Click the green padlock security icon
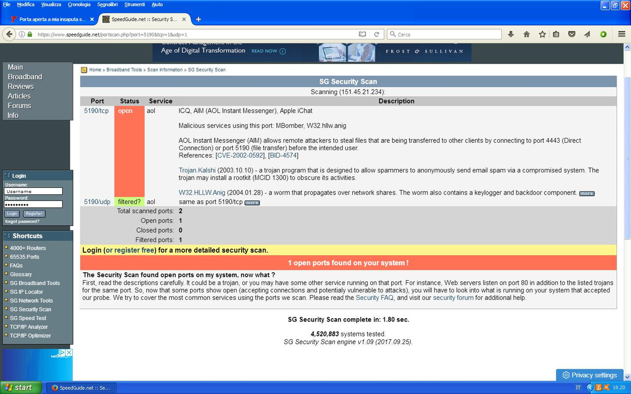 (x=30, y=34)
